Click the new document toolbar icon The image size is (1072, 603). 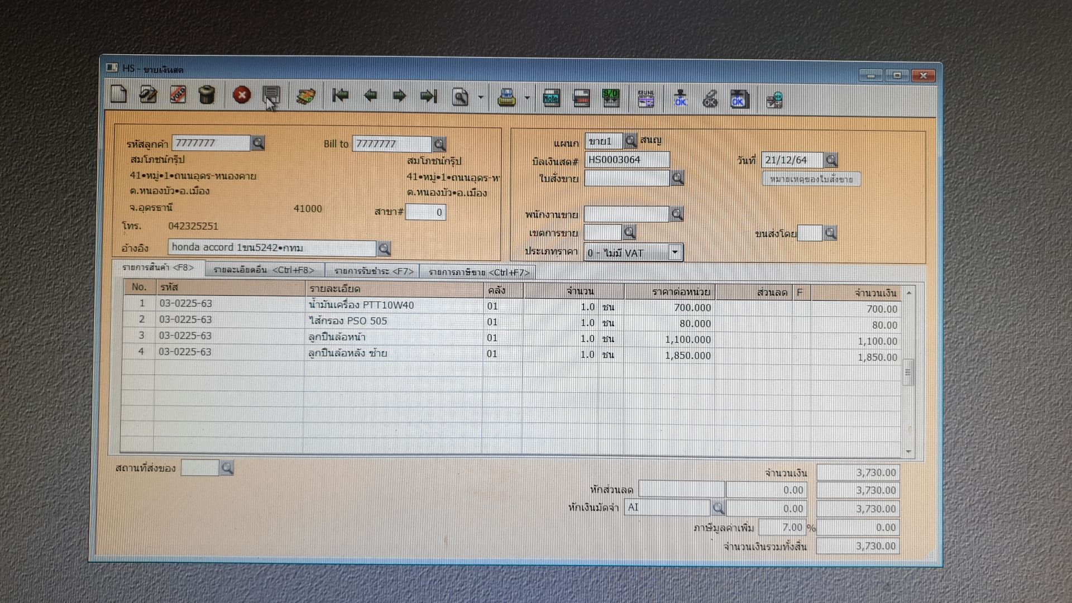[x=119, y=94]
